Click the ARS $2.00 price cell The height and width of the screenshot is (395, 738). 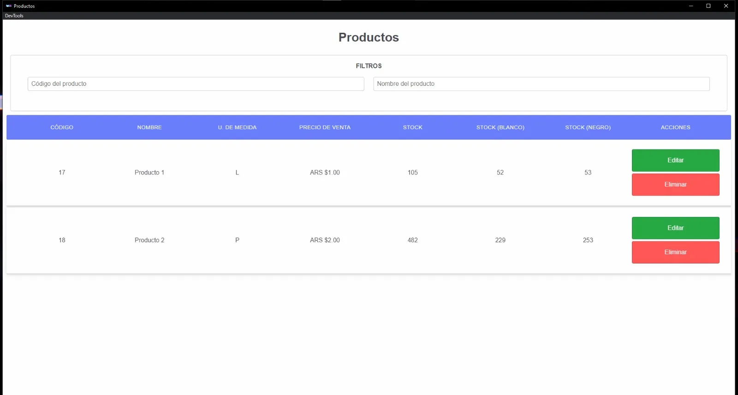(x=325, y=240)
